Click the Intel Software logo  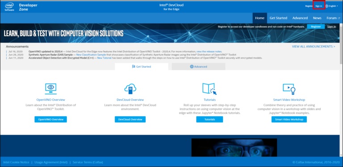point(9,7)
